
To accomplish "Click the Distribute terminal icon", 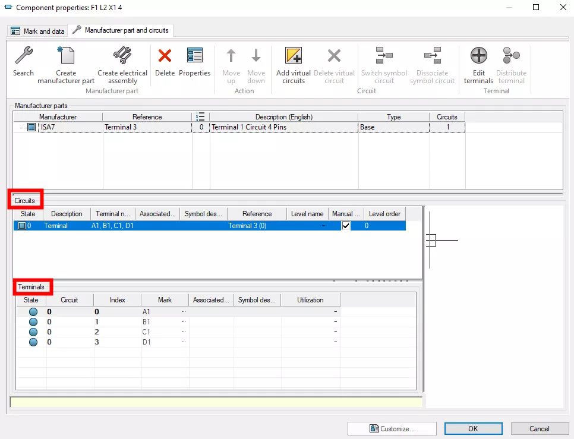I will pos(511,56).
